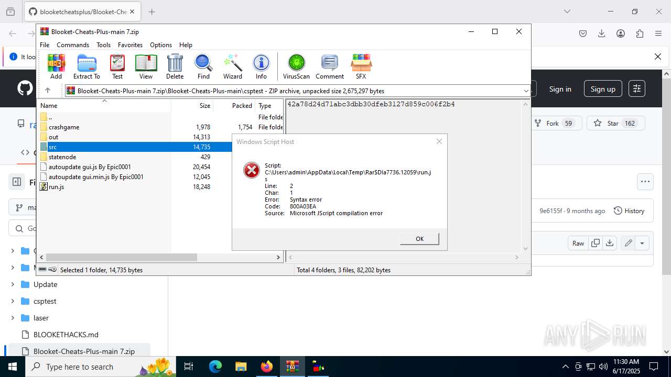Dismiss the notification bar close X

coord(658,57)
